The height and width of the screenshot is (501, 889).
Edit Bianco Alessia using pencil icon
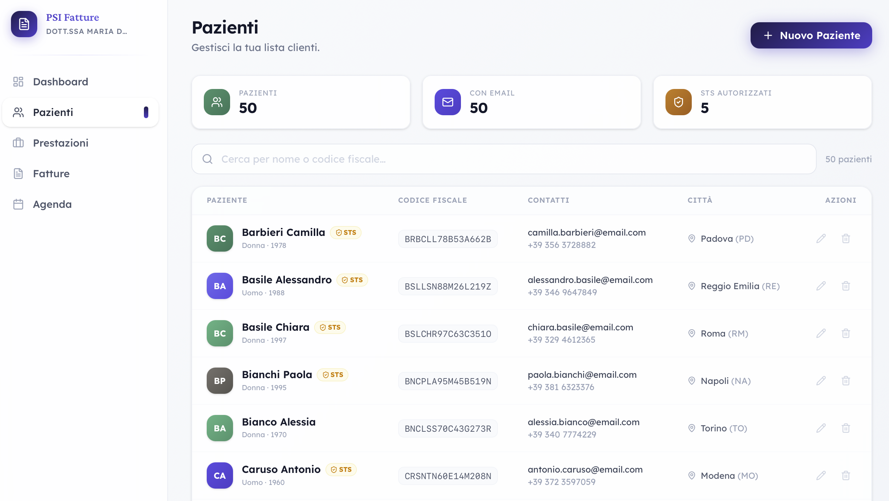tap(821, 428)
